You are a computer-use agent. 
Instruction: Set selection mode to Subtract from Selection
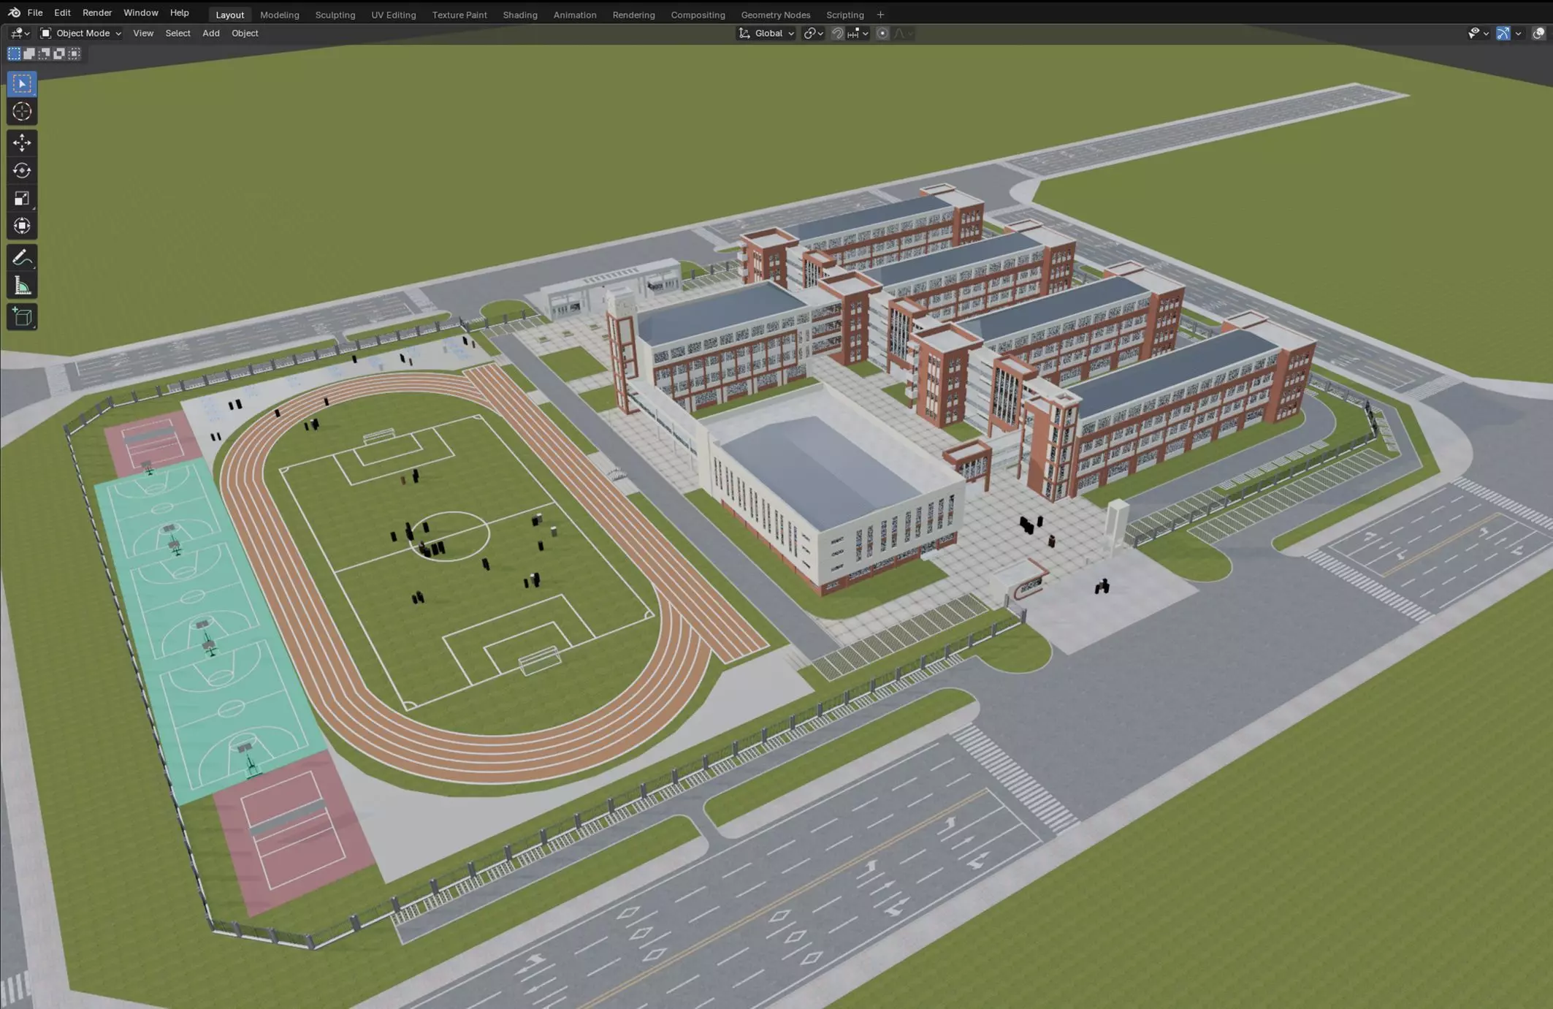click(x=45, y=53)
